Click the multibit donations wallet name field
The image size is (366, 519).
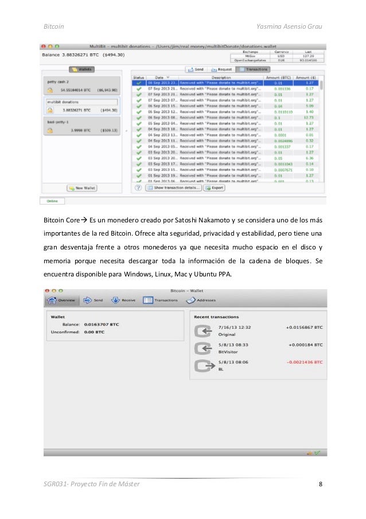pos(81,102)
